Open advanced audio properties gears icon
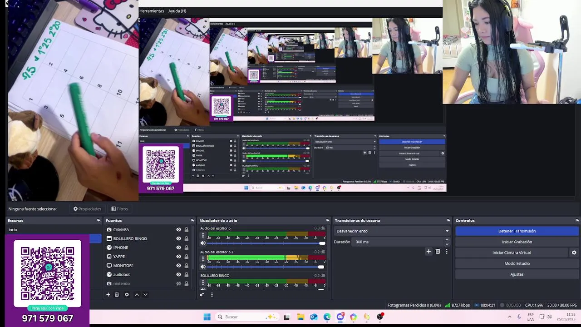 [202, 294]
